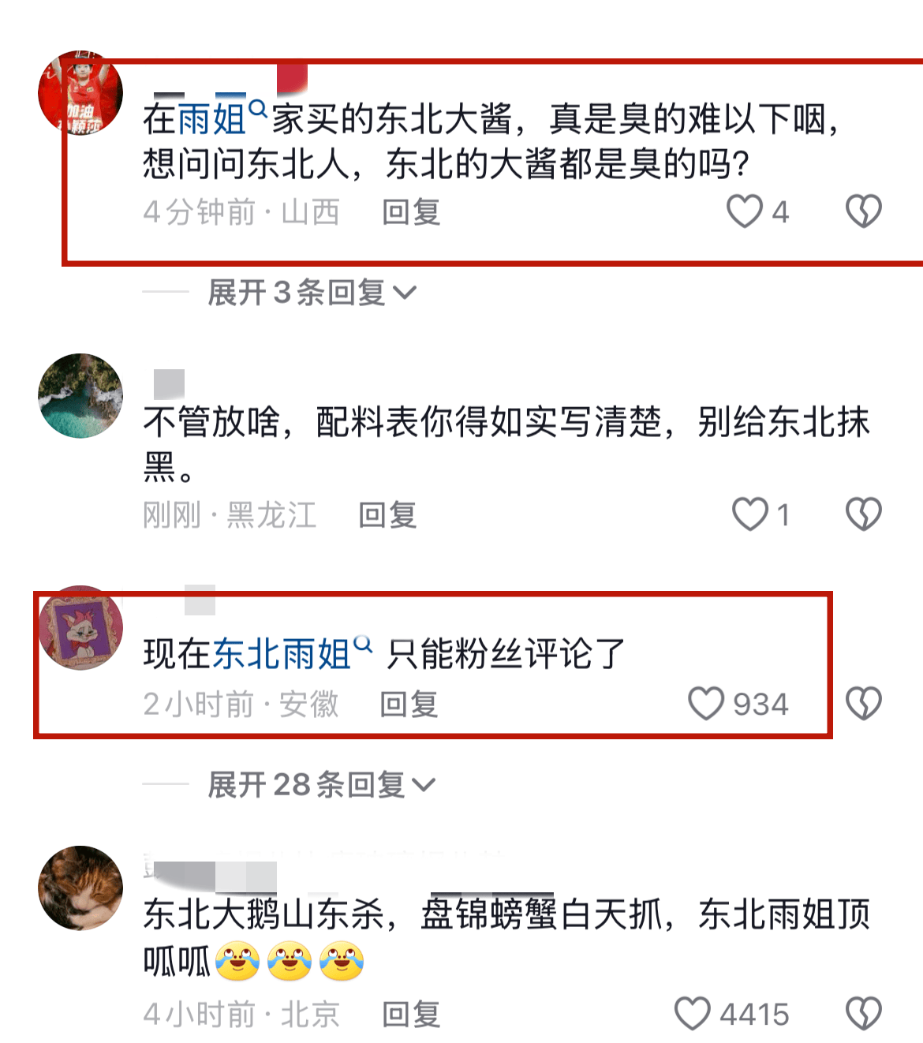The image size is (923, 1043).
Task: Like the Beijing comment with 4415 likes
Action: 692,1014
